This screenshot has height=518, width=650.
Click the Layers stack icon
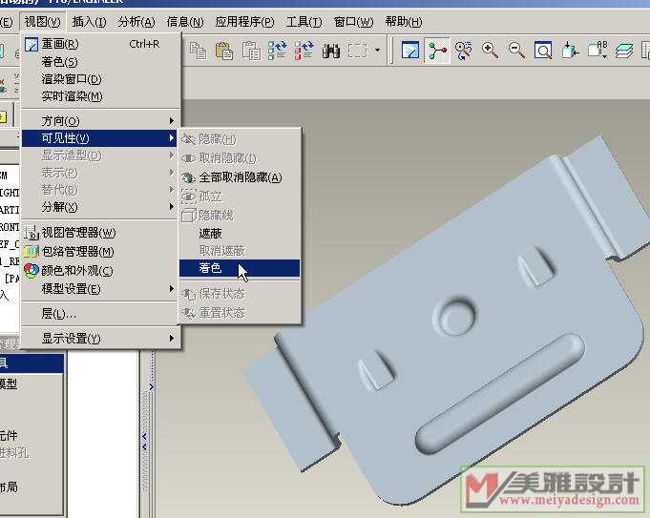pyautogui.click(x=624, y=51)
